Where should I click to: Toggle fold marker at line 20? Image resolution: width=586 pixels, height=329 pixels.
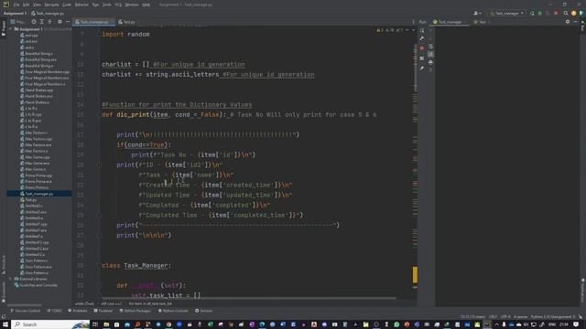(x=100, y=164)
